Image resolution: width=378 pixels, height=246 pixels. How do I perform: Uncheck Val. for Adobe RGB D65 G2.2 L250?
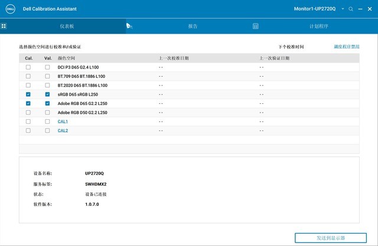coord(47,103)
